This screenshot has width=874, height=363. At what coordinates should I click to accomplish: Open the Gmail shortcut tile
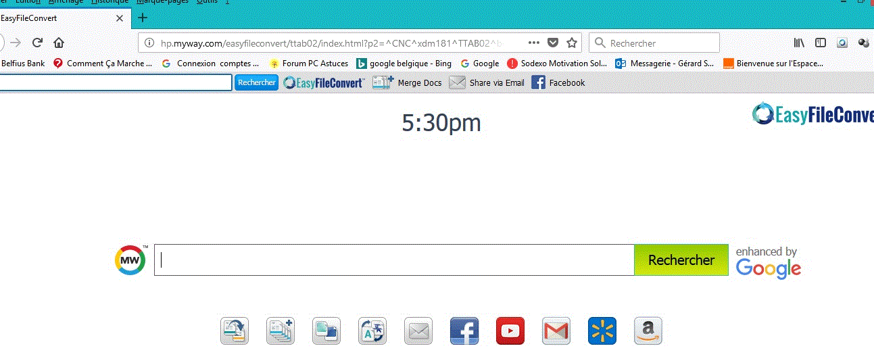point(556,331)
